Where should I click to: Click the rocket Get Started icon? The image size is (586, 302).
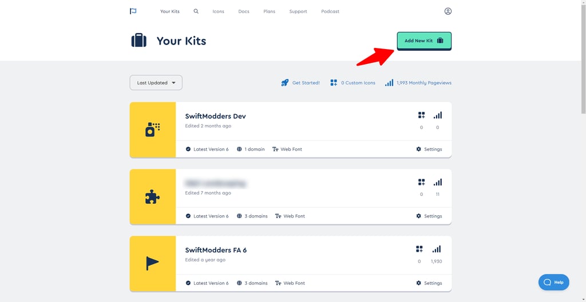point(285,83)
